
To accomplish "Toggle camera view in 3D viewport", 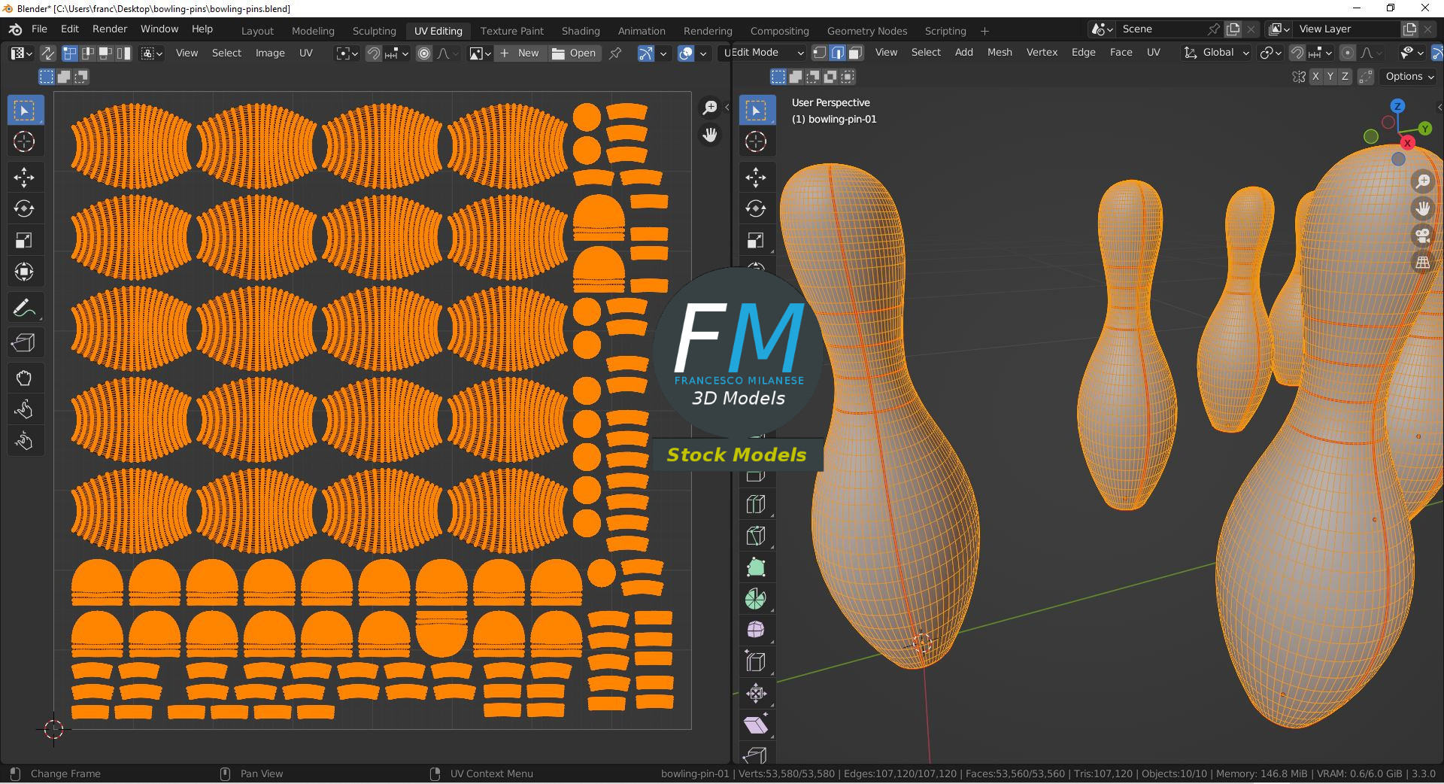I will [1422, 236].
